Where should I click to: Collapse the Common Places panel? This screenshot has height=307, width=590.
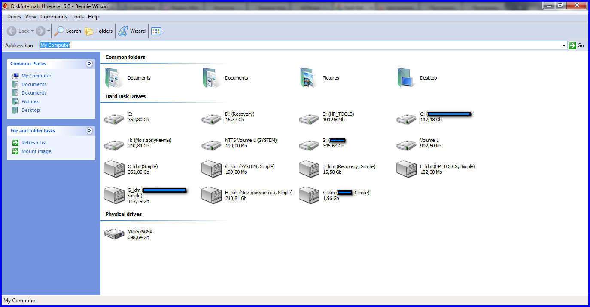[x=89, y=64]
